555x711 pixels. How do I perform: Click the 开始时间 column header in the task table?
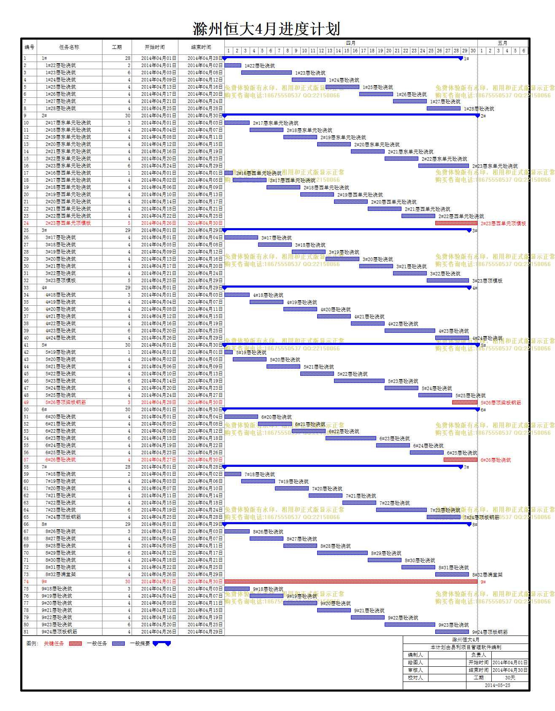(x=155, y=47)
